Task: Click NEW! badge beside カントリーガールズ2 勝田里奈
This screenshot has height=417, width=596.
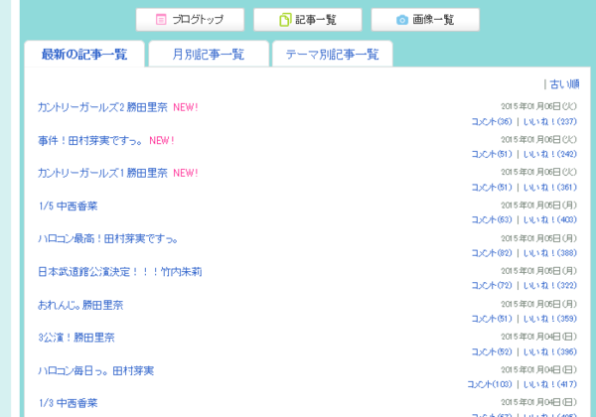Action: pyautogui.click(x=186, y=107)
